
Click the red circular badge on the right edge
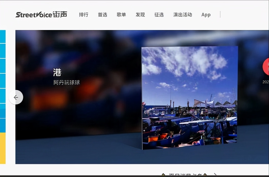pos(266,66)
